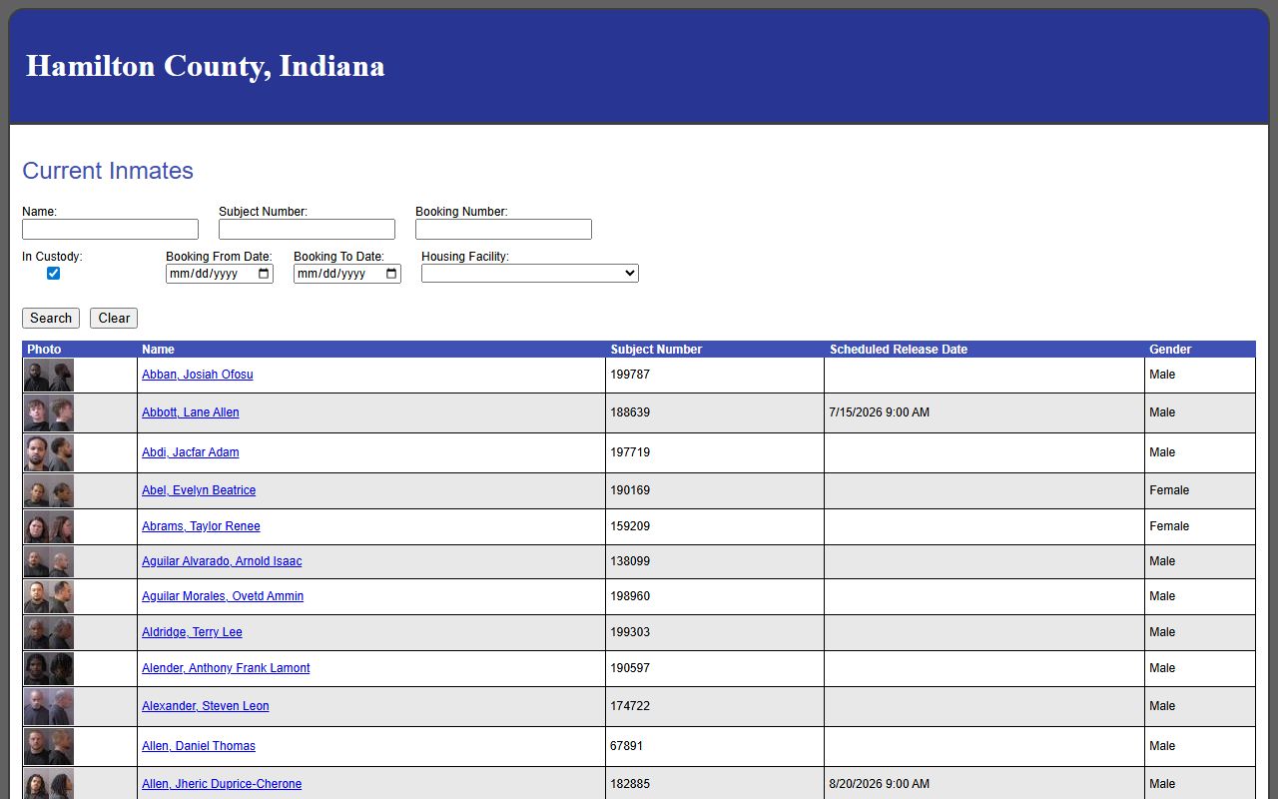Screen dimensions: 1278x799
Task: Click photo thumbnail for Aldridge, Terry Lee
Action: [x=49, y=633]
